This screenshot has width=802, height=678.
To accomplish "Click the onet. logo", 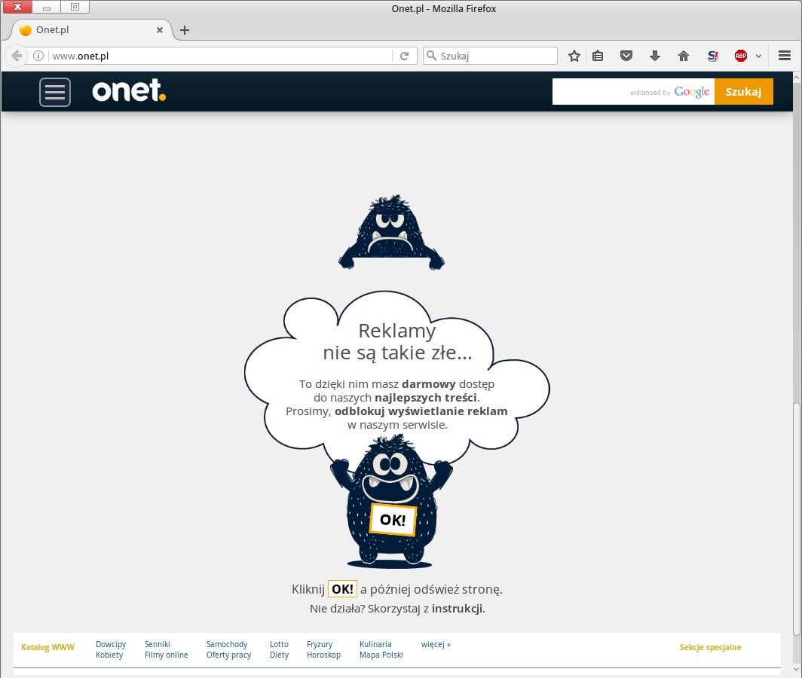I will (x=129, y=90).
